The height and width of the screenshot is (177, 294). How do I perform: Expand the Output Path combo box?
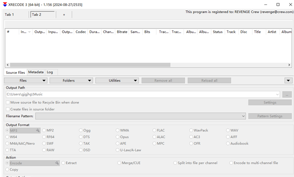pyautogui.click(x=277, y=94)
